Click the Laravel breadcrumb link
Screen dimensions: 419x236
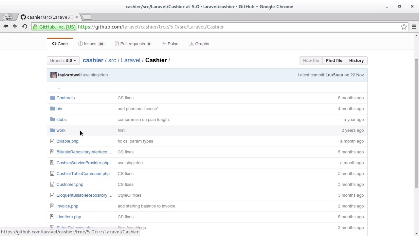point(131,60)
